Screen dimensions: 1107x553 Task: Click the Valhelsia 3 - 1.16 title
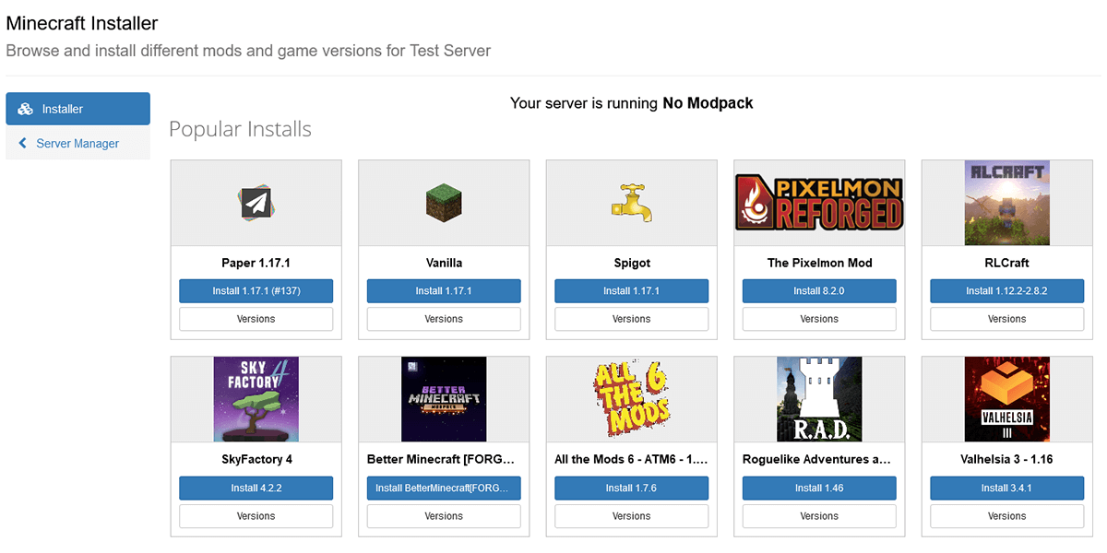pos(1007,459)
